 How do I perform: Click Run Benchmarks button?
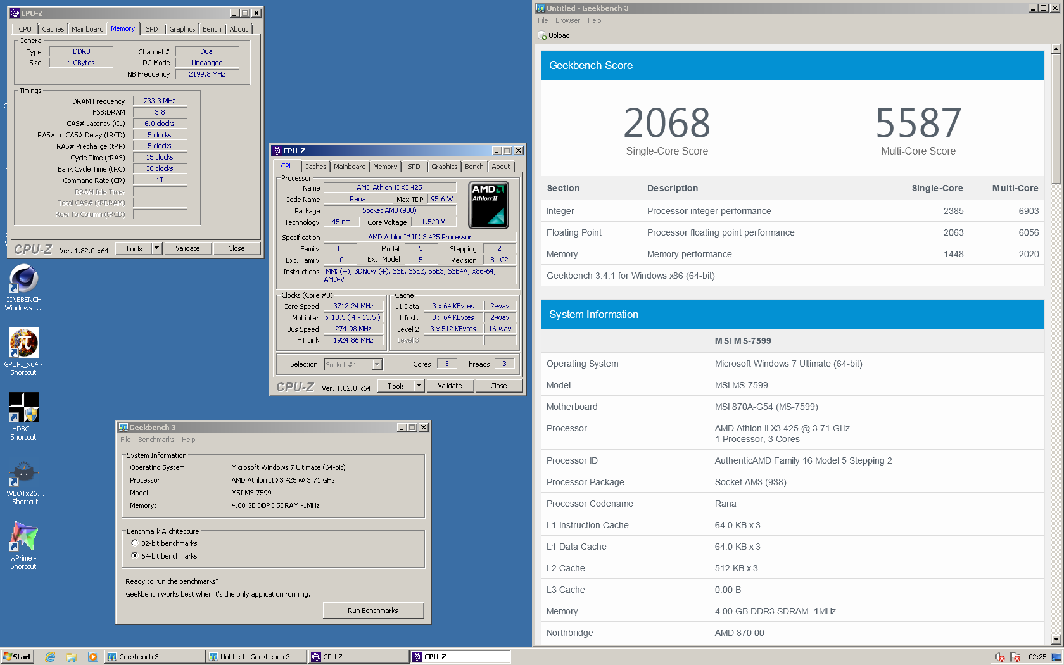tap(373, 611)
